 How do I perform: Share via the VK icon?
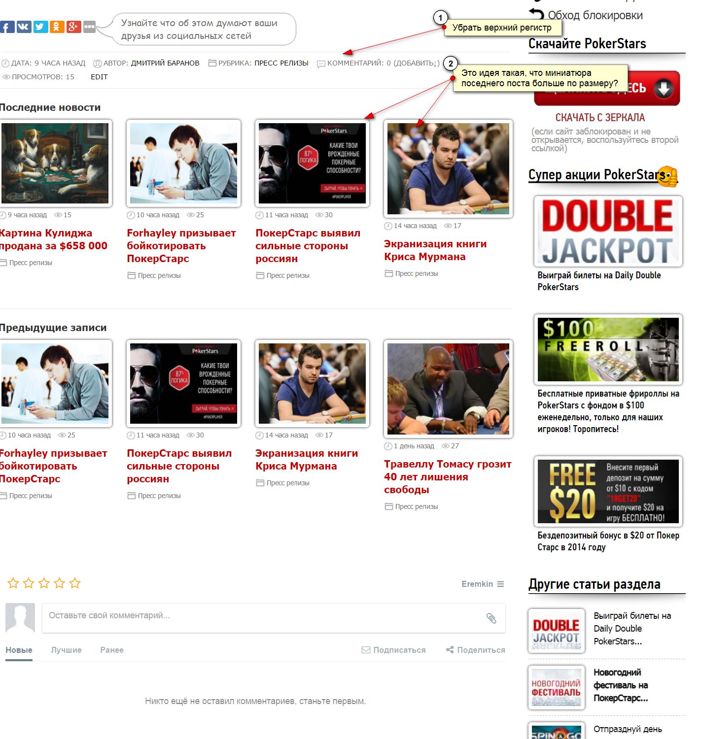click(24, 27)
